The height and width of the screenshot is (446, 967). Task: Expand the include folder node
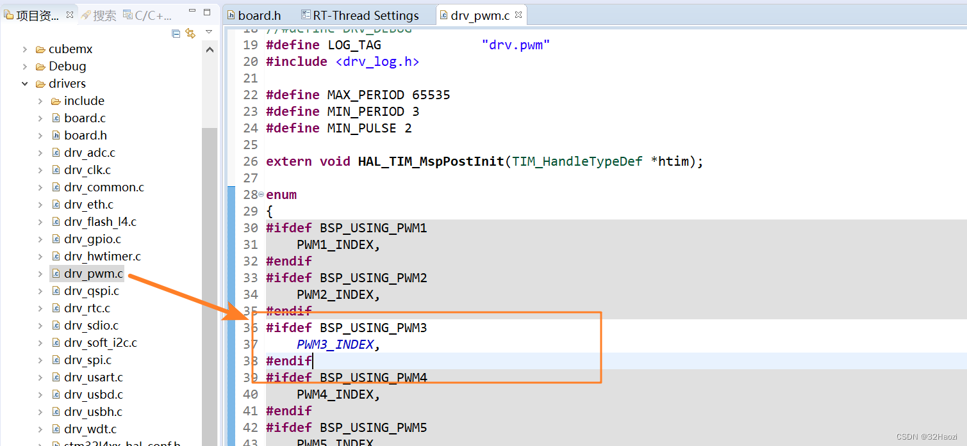point(40,100)
